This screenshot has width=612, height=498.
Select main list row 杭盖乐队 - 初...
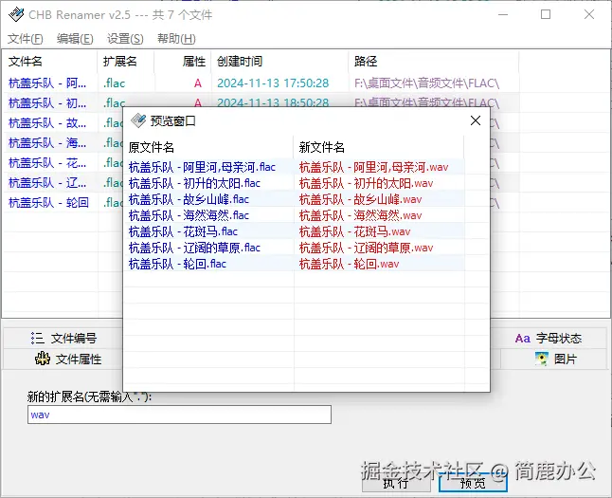47,102
